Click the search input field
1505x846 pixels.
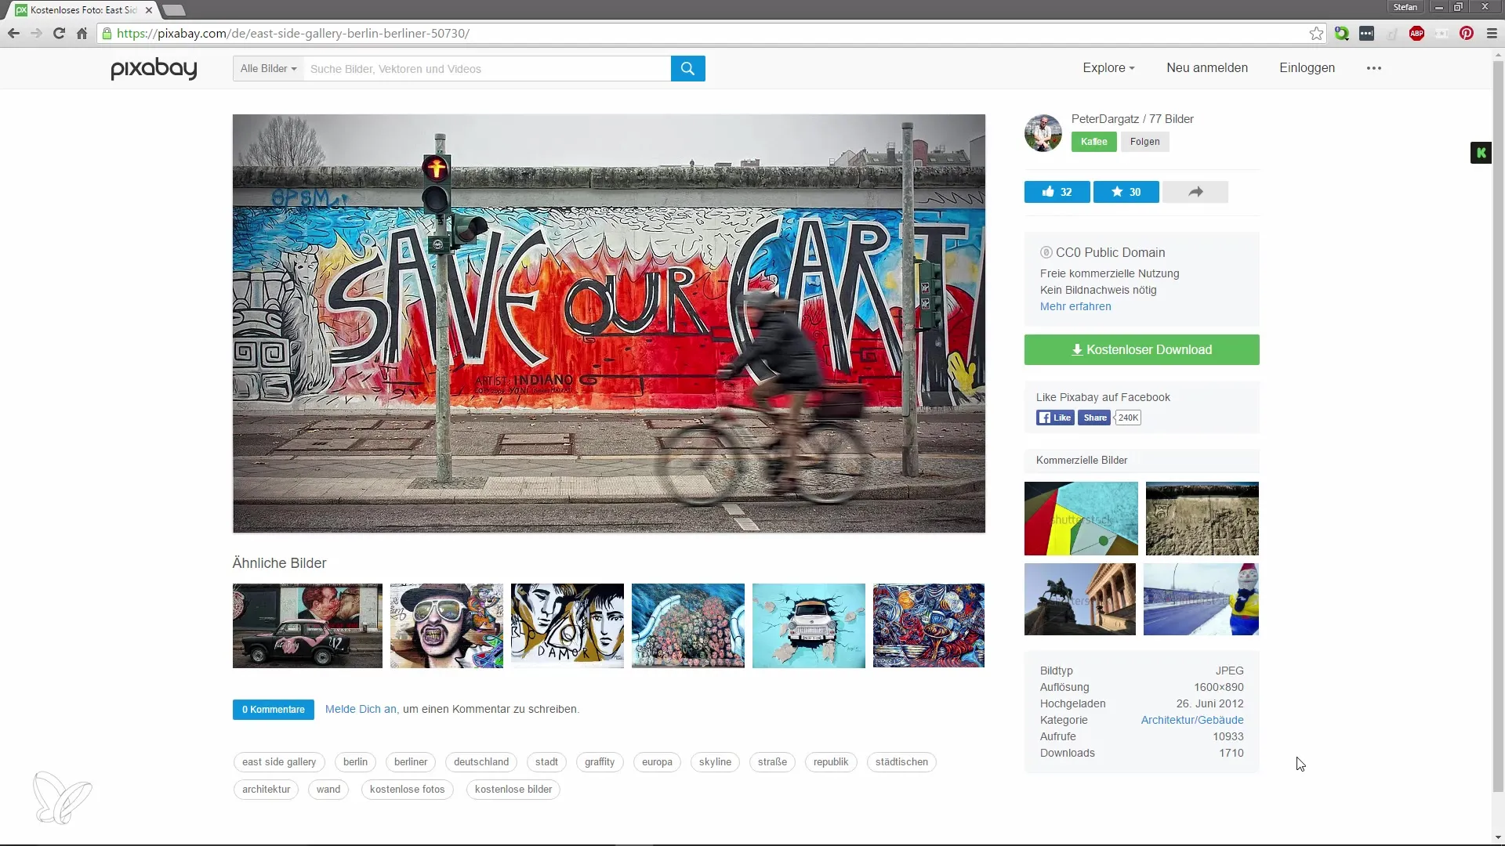487,67
